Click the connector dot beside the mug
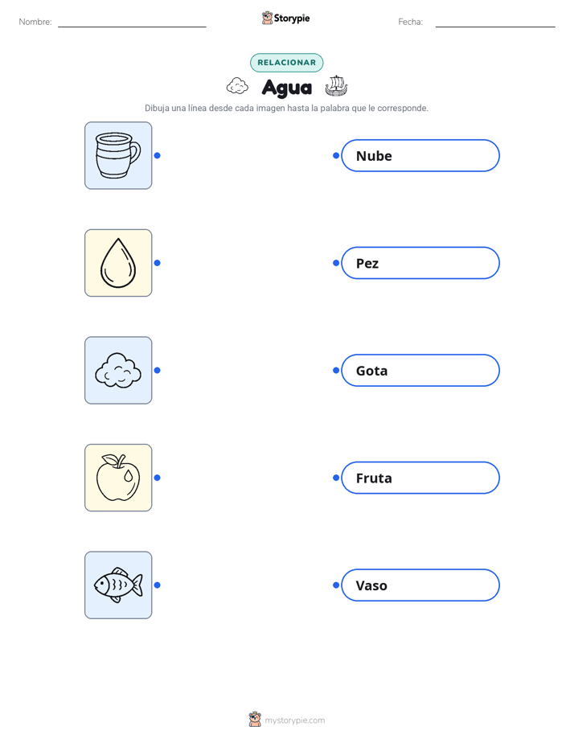 click(x=158, y=155)
